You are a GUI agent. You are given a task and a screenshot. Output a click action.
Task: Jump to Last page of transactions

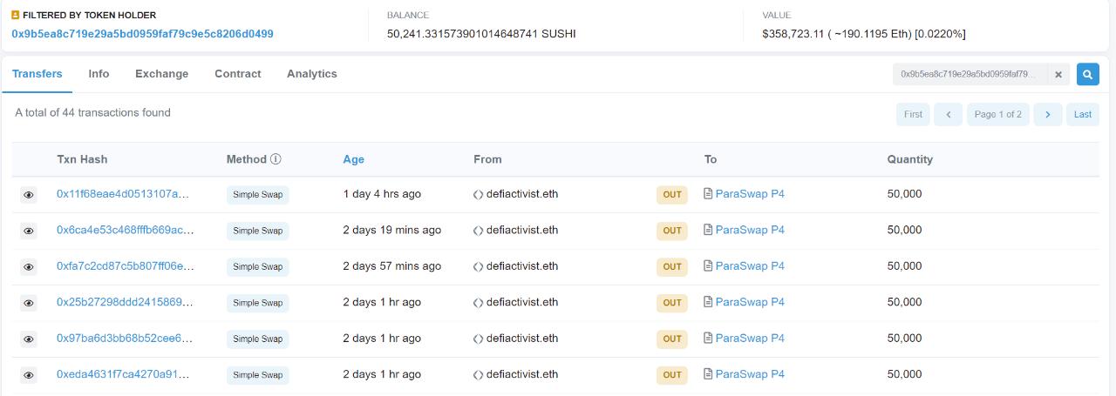click(1082, 114)
